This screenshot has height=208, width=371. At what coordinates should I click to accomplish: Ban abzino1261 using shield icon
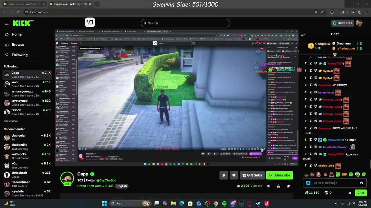316,166
